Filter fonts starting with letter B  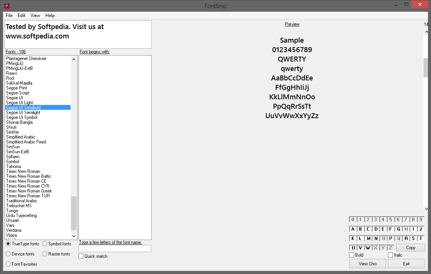(x=360, y=229)
